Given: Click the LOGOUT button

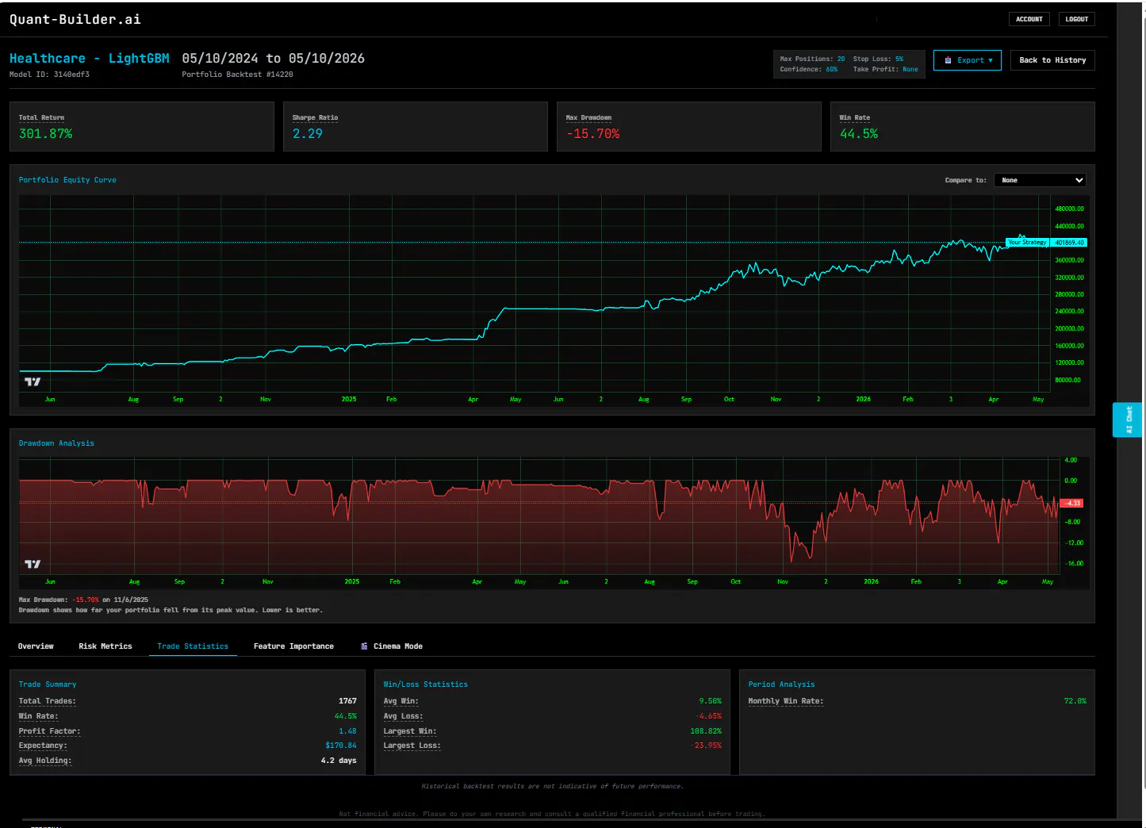Looking at the screenshot, I should 1077,19.
